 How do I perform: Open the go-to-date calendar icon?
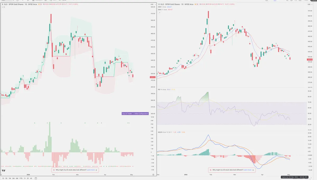pyautogui.click(x=36, y=178)
